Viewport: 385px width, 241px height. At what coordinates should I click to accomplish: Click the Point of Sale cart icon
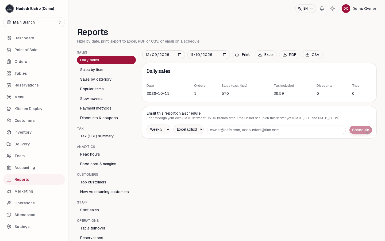(9, 50)
